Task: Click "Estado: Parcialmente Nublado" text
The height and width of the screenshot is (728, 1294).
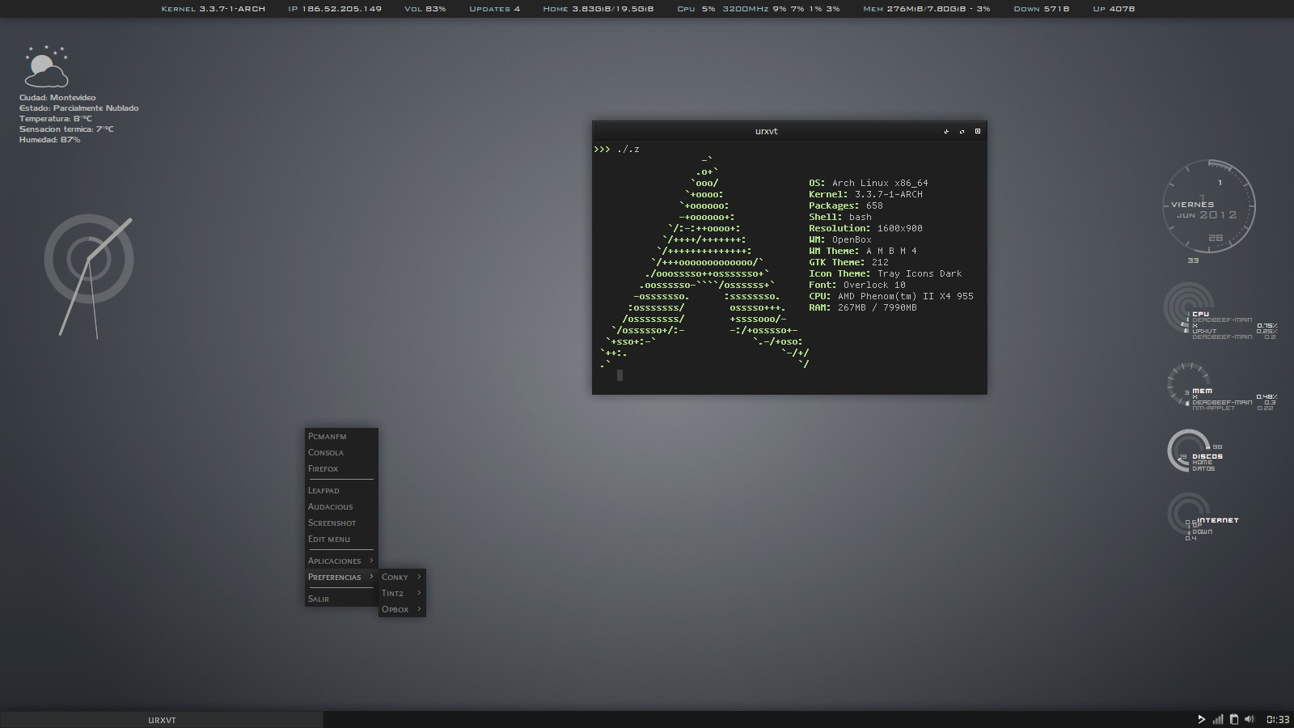Action: pyautogui.click(x=79, y=108)
